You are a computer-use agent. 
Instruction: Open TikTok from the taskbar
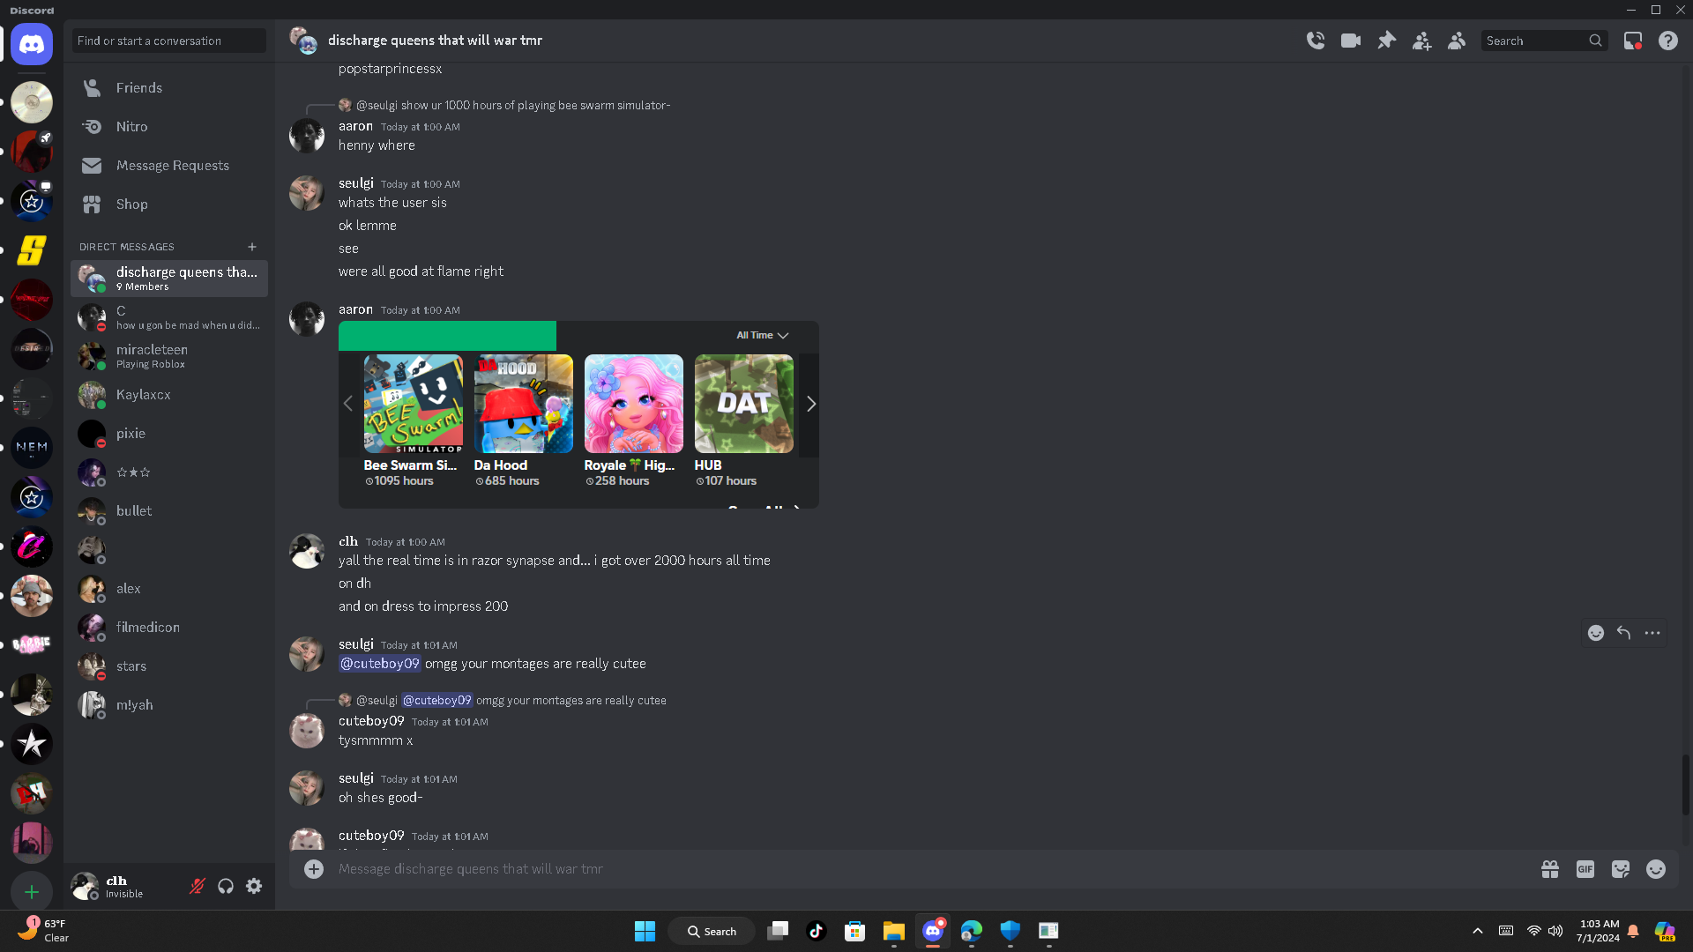point(817,931)
